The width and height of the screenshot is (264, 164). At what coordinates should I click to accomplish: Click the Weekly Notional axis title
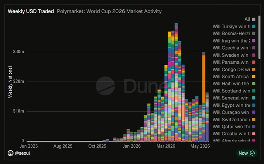(x=10, y=82)
